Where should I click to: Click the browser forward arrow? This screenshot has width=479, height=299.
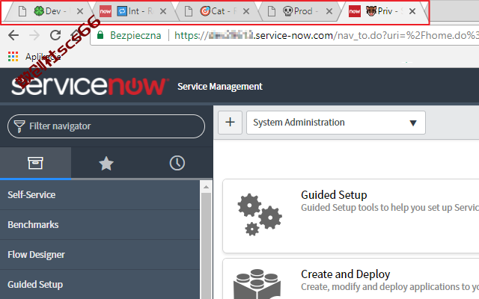(34, 35)
